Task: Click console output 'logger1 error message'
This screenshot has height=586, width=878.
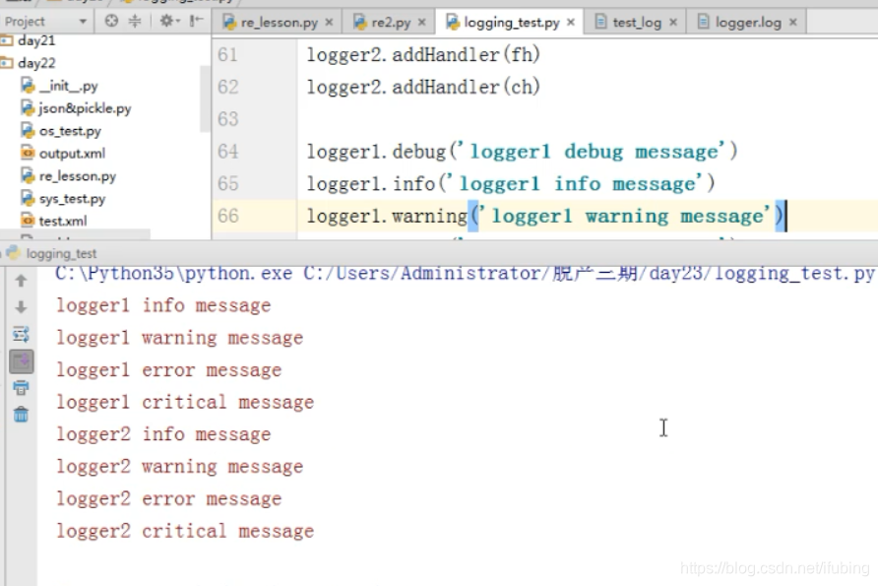Action: pos(169,369)
